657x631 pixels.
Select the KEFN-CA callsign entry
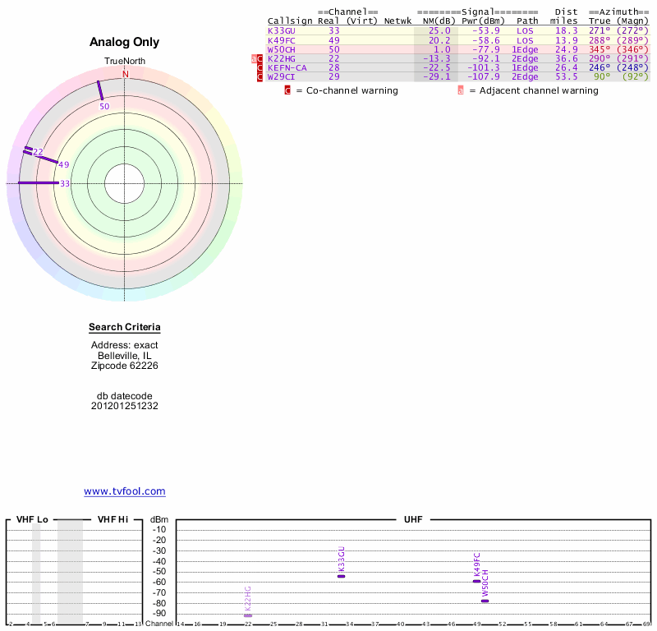coord(287,68)
